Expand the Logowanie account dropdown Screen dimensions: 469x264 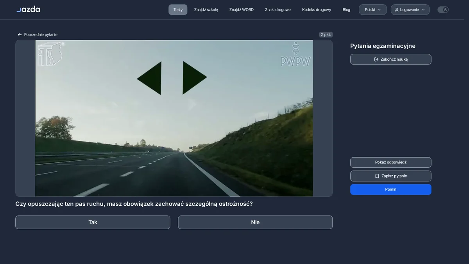[410, 10]
